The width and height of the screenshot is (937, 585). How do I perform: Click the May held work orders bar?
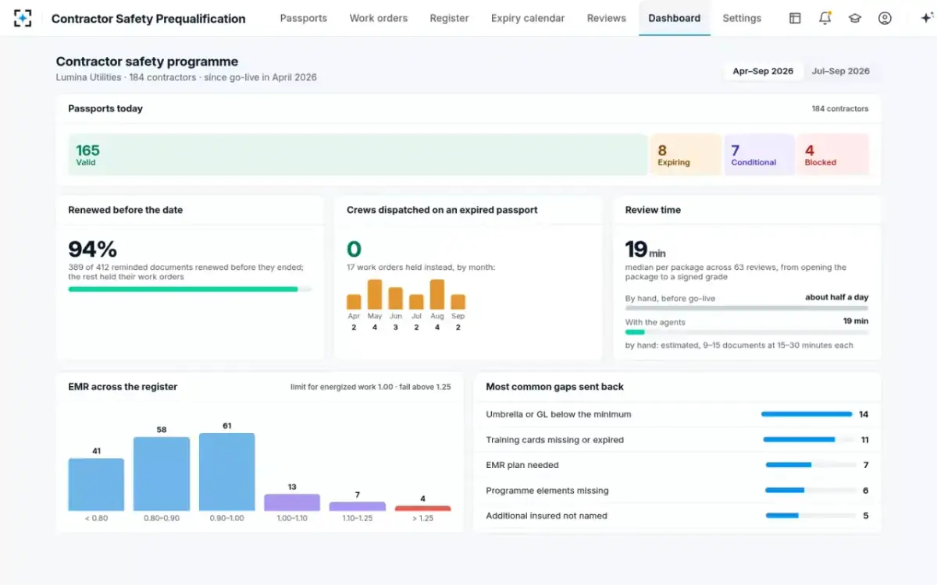375,295
